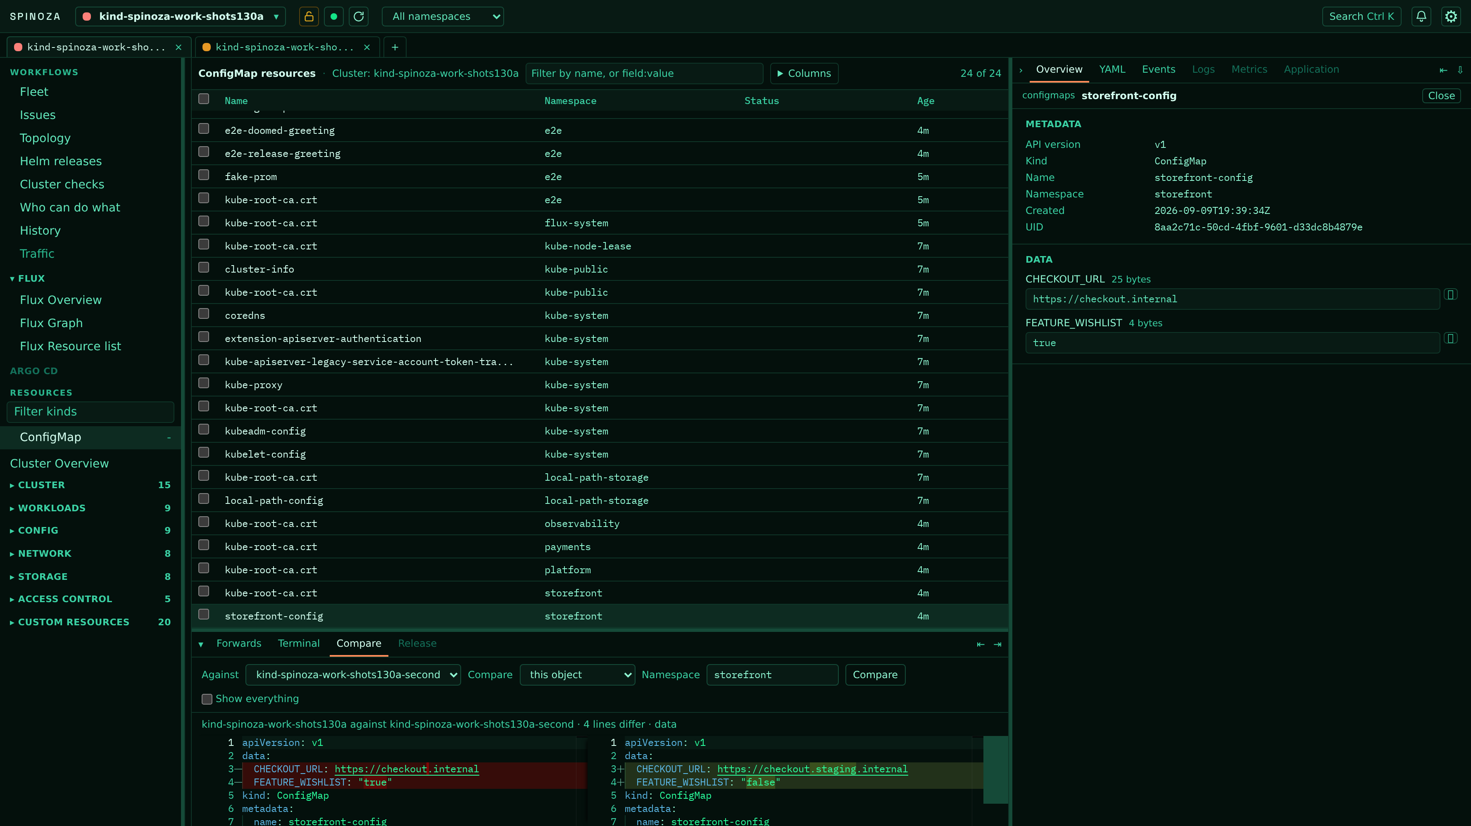Click the resource name filter field
1471x826 pixels.
(644, 74)
